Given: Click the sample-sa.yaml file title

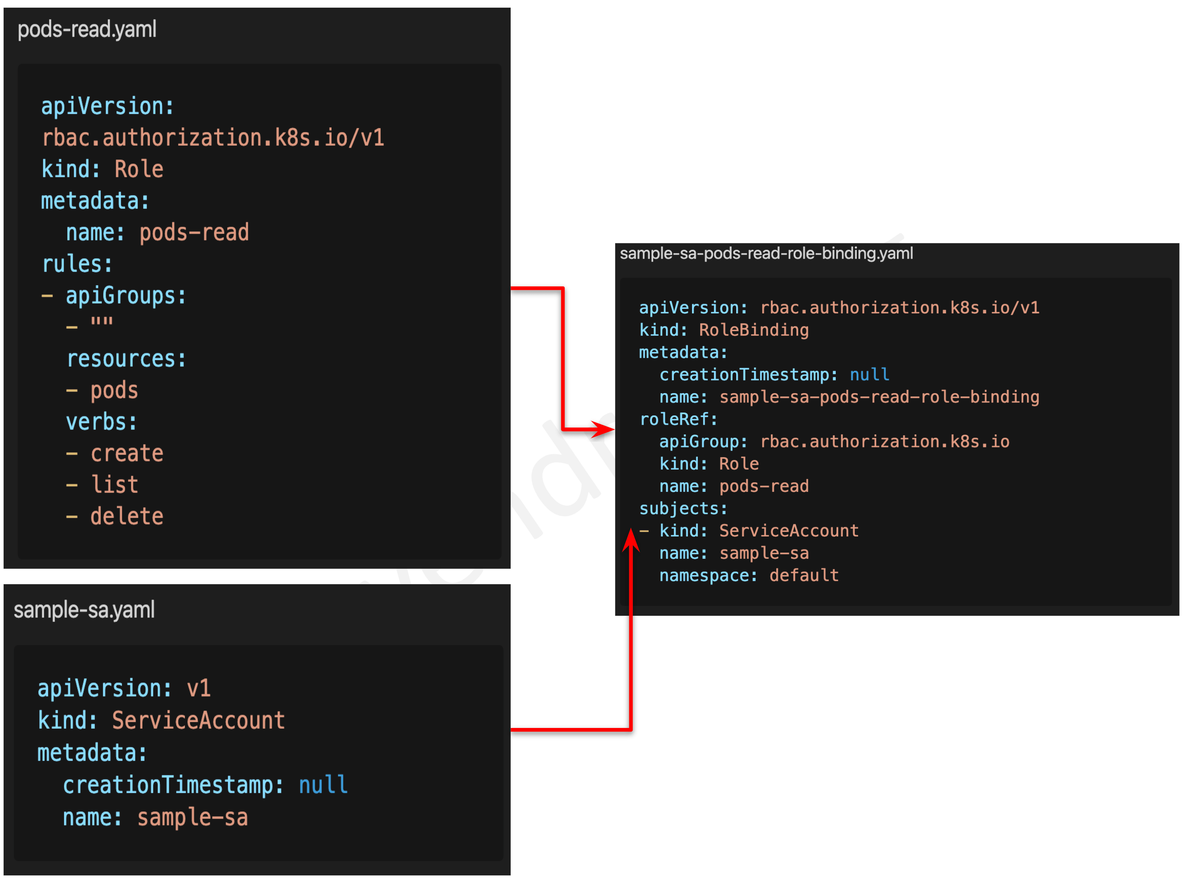Looking at the screenshot, I should click(x=84, y=610).
